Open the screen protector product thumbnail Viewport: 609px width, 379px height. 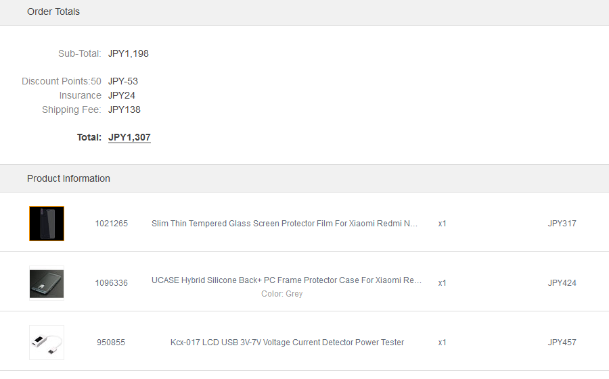(47, 224)
